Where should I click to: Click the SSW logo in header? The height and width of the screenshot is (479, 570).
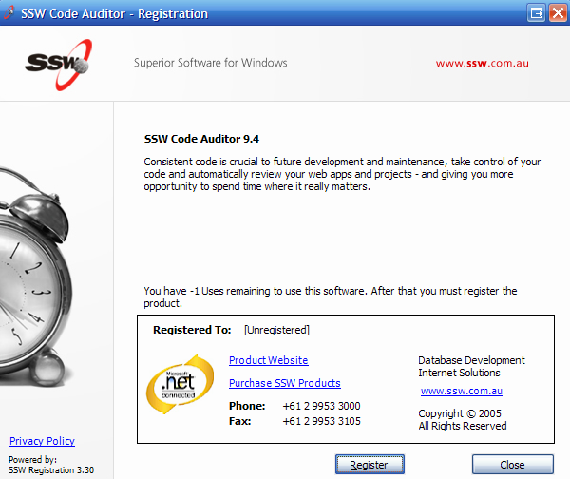click(x=59, y=64)
